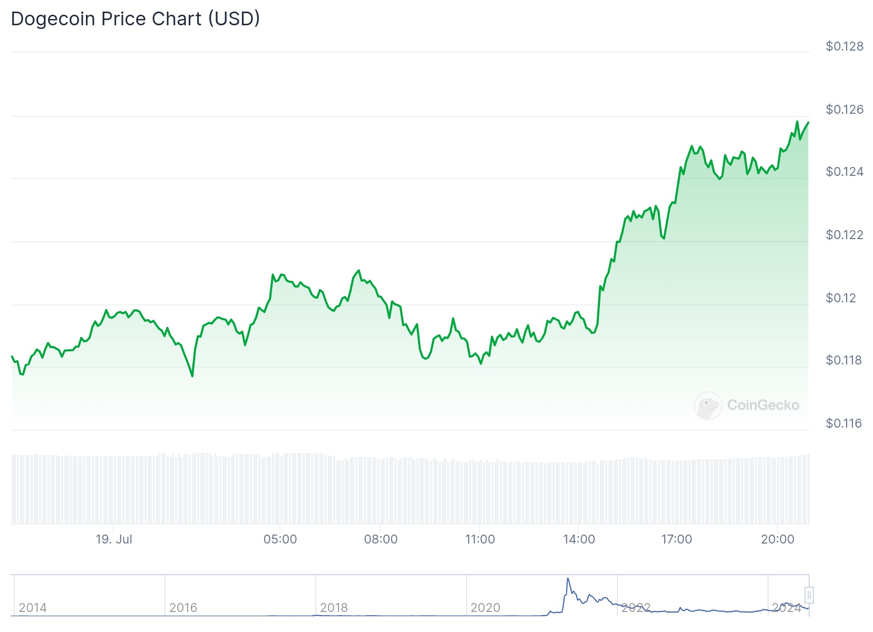873x632 pixels.
Task: Click the 2016 label in the range navigator
Action: pyautogui.click(x=183, y=608)
